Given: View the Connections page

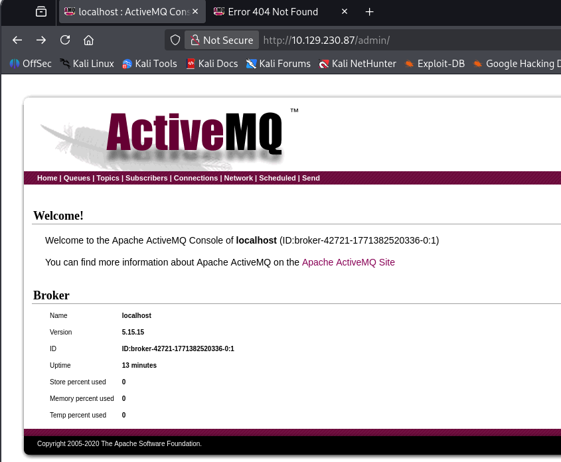Looking at the screenshot, I should 196,178.
